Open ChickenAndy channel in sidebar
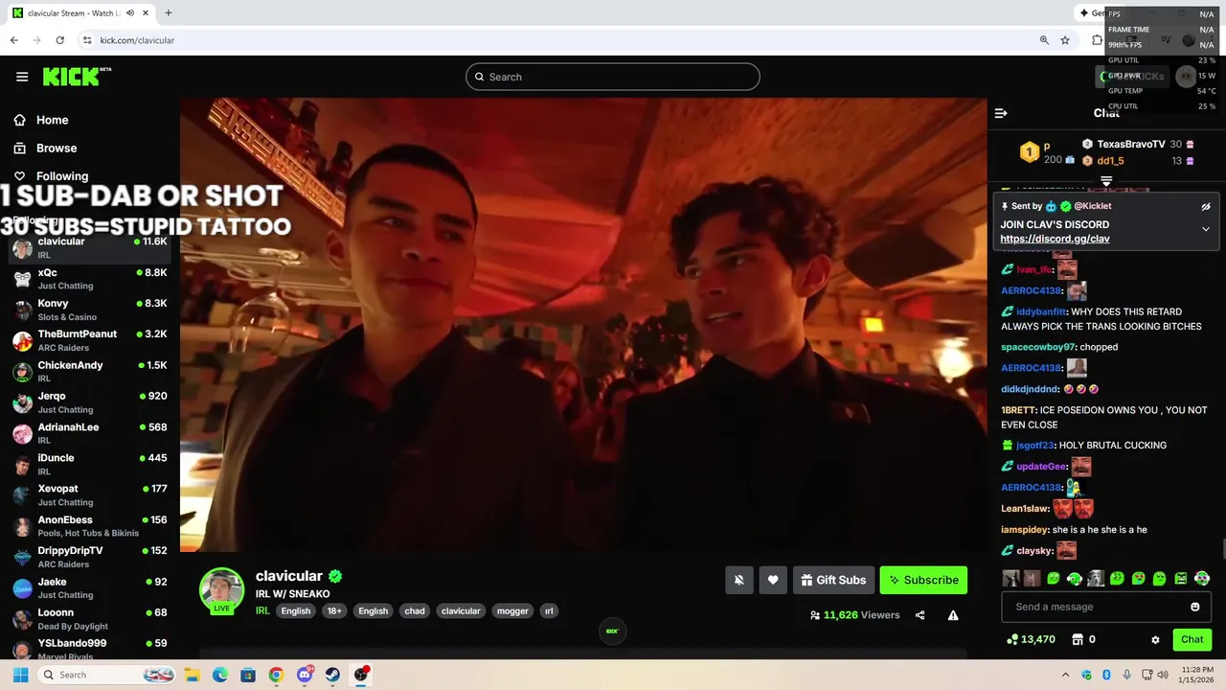This screenshot has width=1226, height=690. pos(90,371)
